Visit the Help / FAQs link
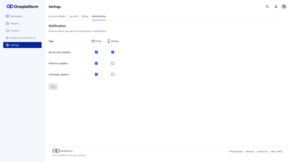 (277, 151)
